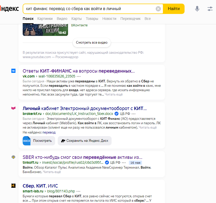The image size is (216, 203).
Task: Open the Иностранные акции video thumbnail
Action: [45, 30]
